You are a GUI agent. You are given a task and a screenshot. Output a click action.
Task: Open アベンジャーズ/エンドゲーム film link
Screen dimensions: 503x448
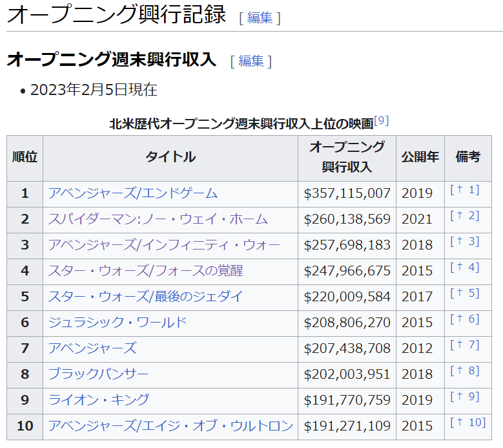tap(133, 193)
